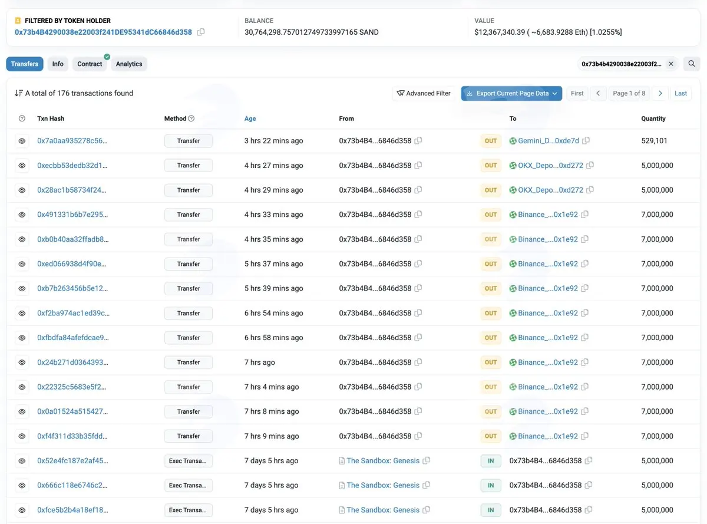The height and width of the screenshot is (524, 707).
Task: Open the Advanced Filter options
Action: tap(424, 93)
